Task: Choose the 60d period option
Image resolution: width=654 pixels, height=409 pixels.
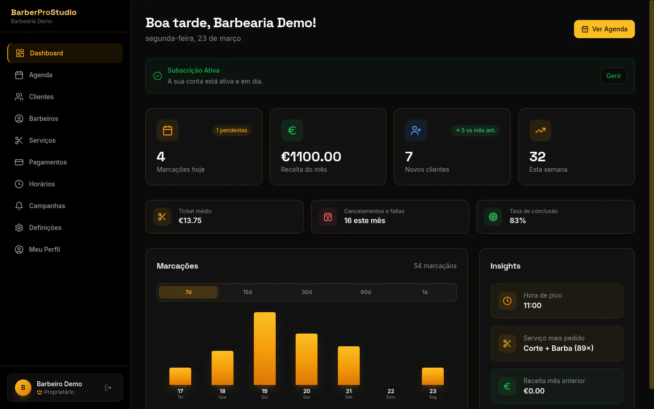Action: tap(366, 292)
